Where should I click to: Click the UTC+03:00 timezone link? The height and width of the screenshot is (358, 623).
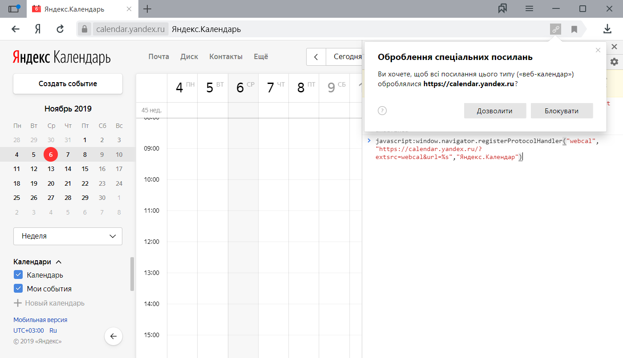(28, 330)
